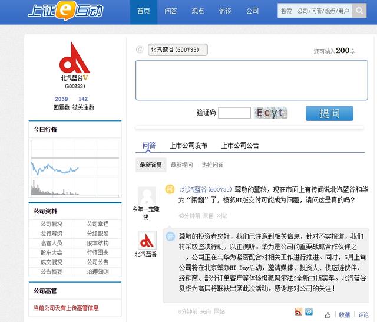
Task: Click the 上证e互动 site logo
Action: tap(65, 11)
